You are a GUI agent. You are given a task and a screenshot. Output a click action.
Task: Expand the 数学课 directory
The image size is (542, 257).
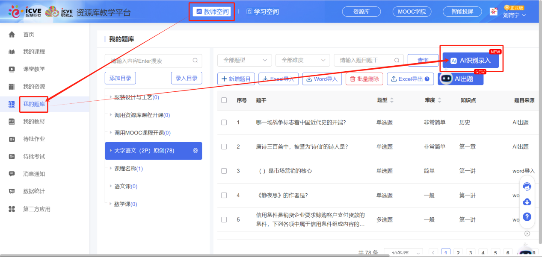click(x=111, y=204)
